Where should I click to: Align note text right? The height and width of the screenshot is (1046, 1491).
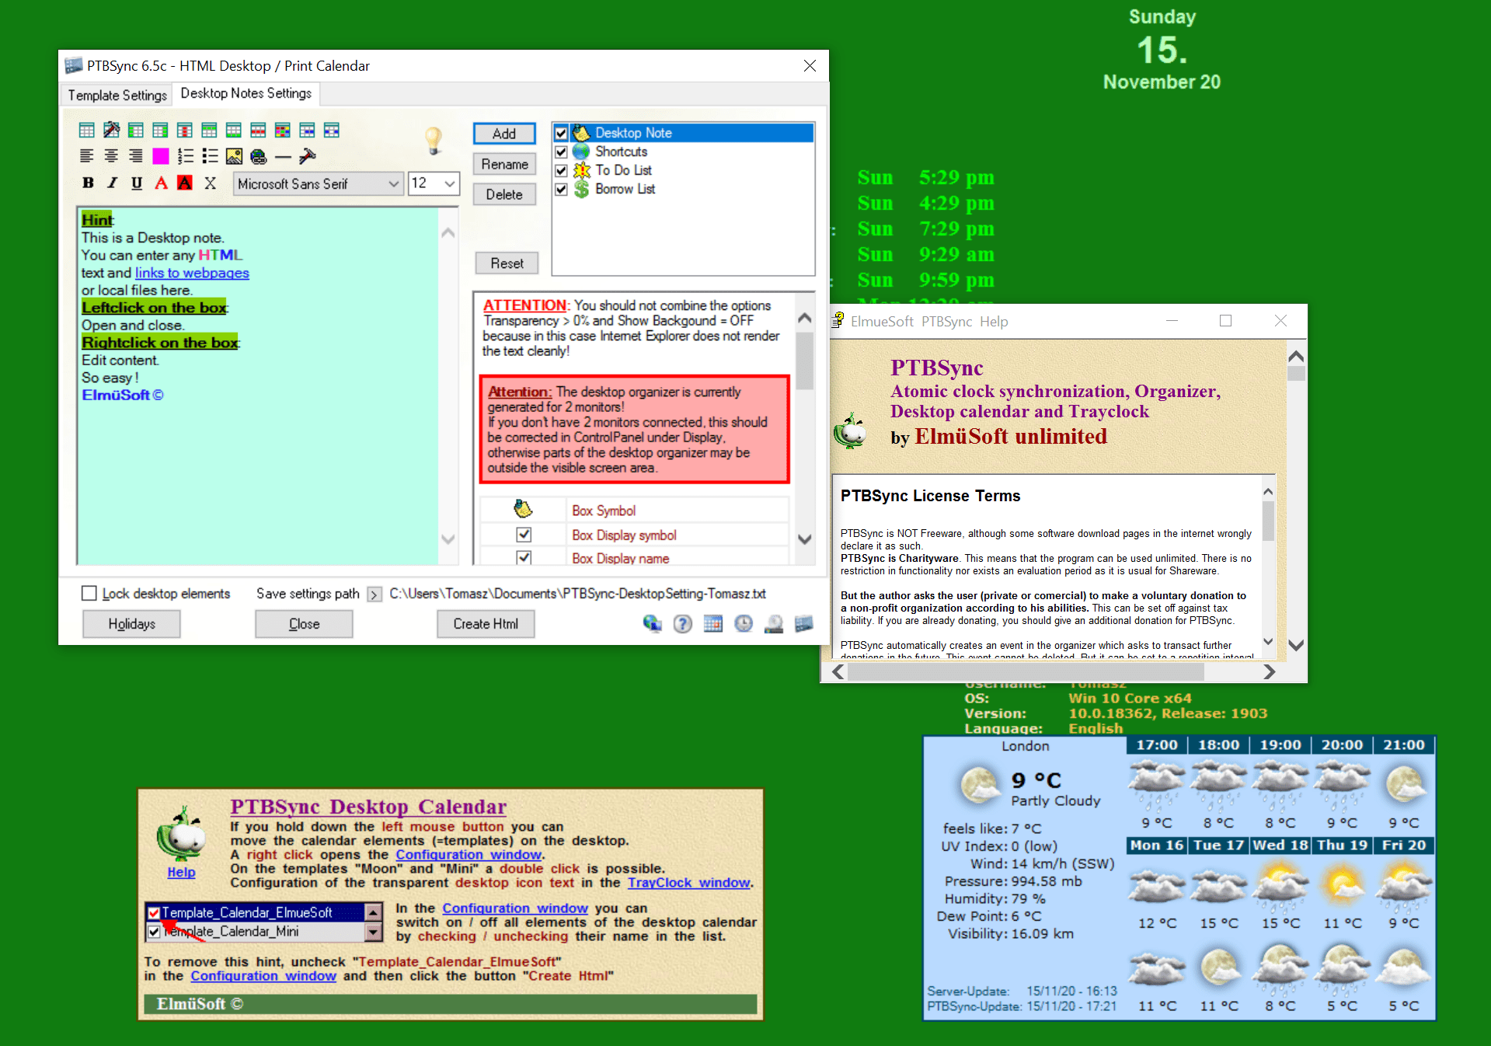click(x=136, y=156)
